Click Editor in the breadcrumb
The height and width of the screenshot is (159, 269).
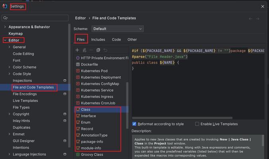click(x=80, y=18)
